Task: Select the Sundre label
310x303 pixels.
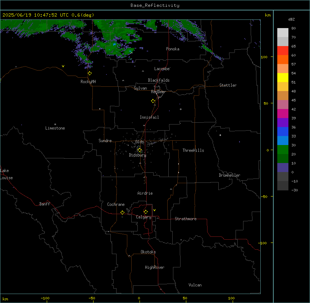Action: click(x=105, y=141)
